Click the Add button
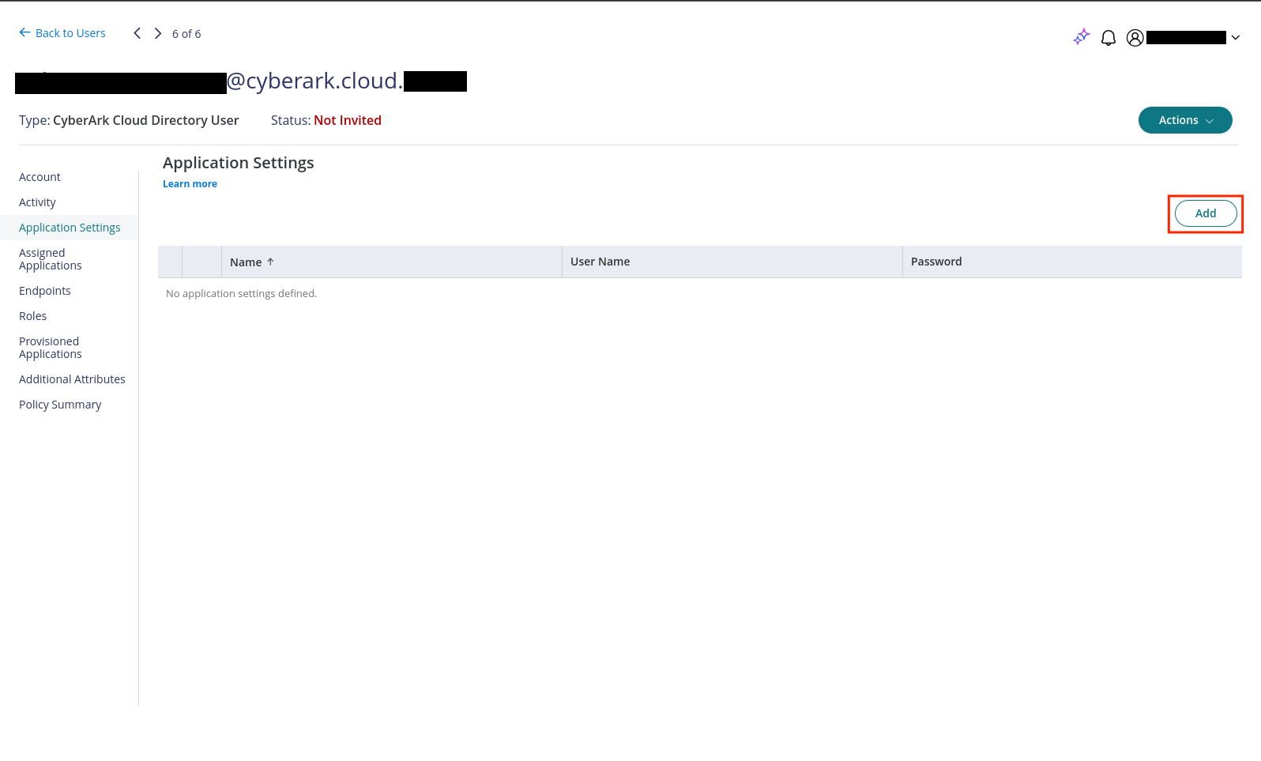This screenshot has height=761, width=1261. pos(1206,213)
